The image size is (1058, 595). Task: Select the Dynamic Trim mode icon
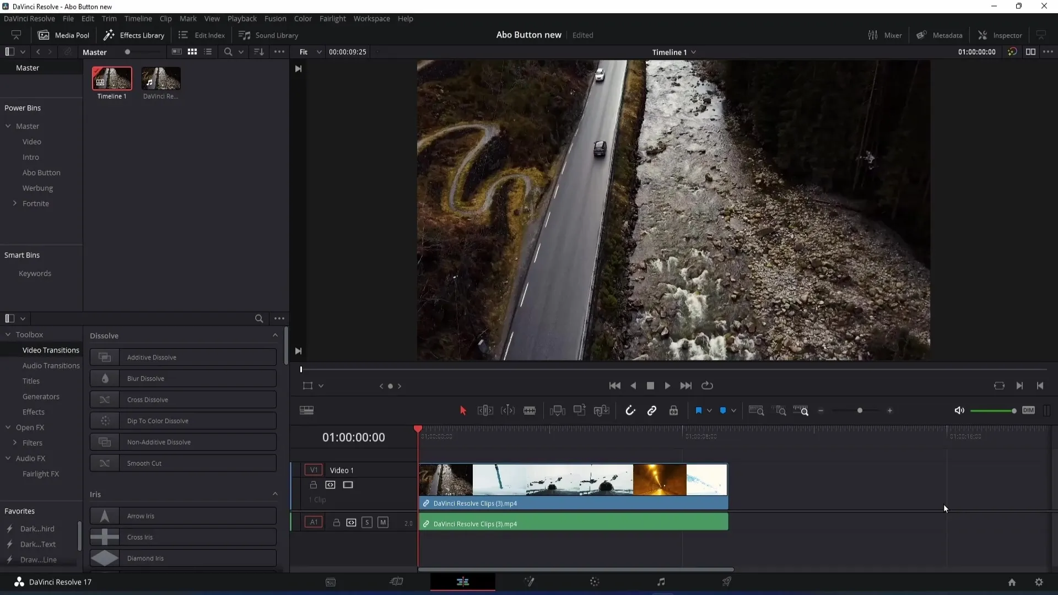point(509,410)
